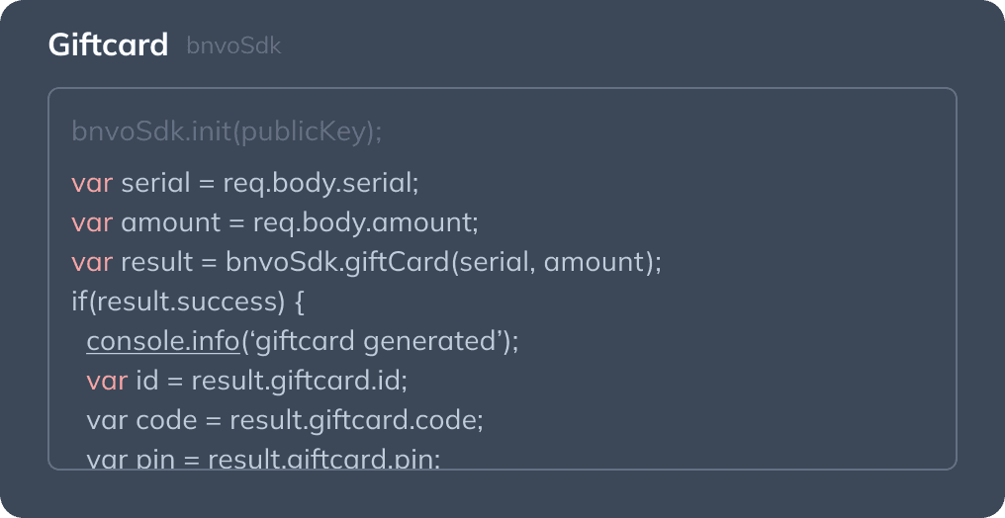This screenshot has width=1005, height=518.
Task: Click req.body.amount expression
Action: (x=365, y=222)
